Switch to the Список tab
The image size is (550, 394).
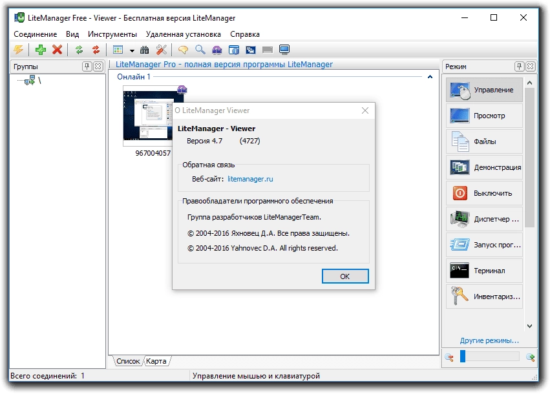pyautogui.click(x=128, y=361)
